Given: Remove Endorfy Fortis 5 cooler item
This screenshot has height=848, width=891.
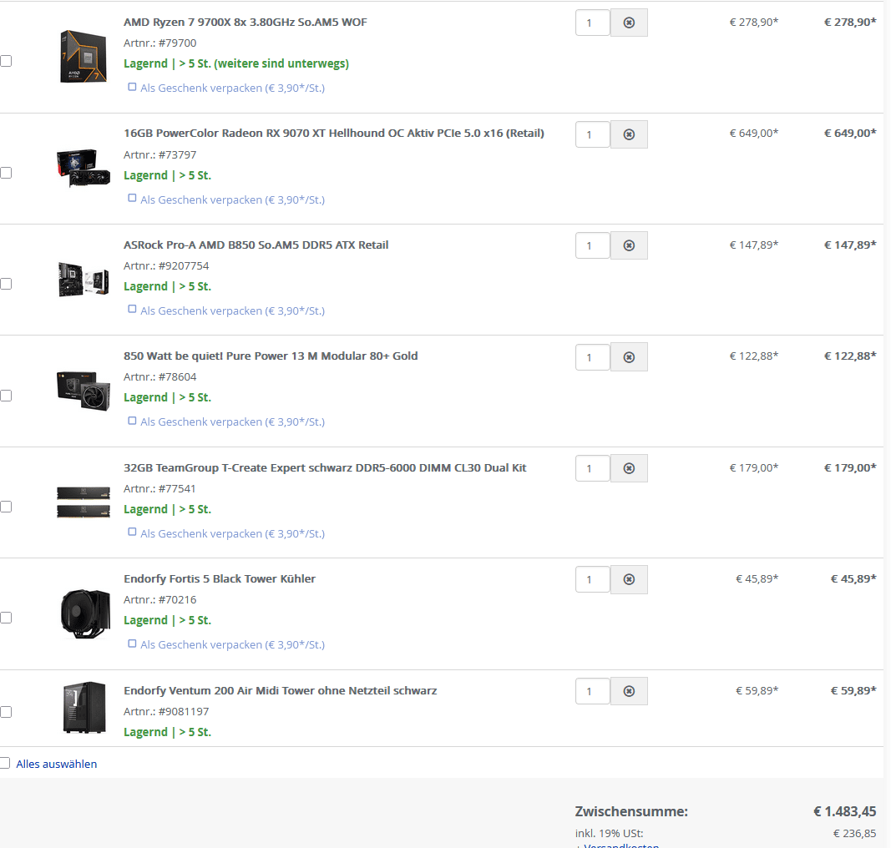Looking at the screenshot, I should coord(629,579).
